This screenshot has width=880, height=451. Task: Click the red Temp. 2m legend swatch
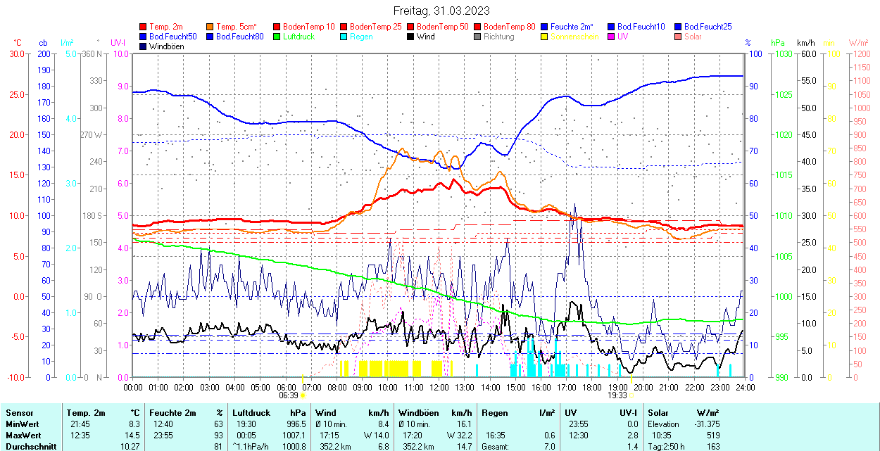144,27
